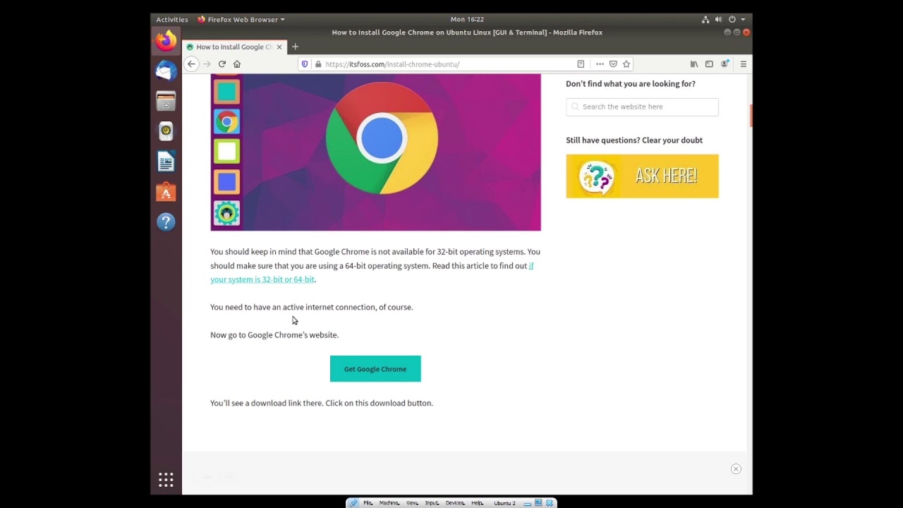Click the forward navigation arrow
Image resolution: width=903 pixels, height=508 pixels.
(207, 64)
